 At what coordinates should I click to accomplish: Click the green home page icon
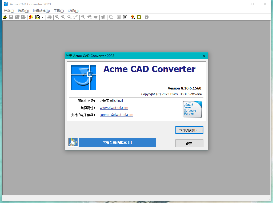[x=139, y=17]
